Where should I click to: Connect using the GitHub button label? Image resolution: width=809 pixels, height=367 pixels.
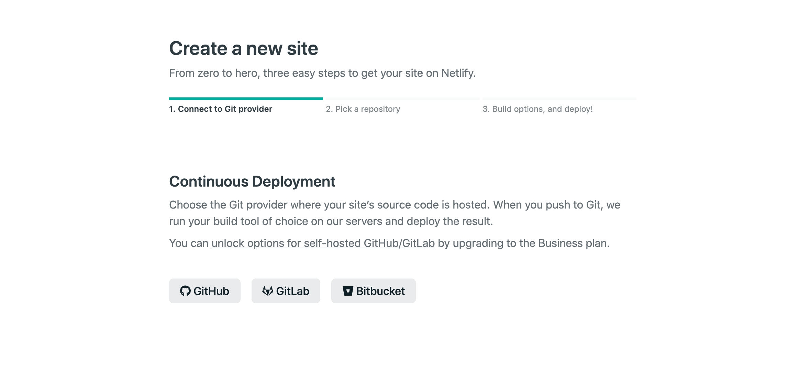211,291
